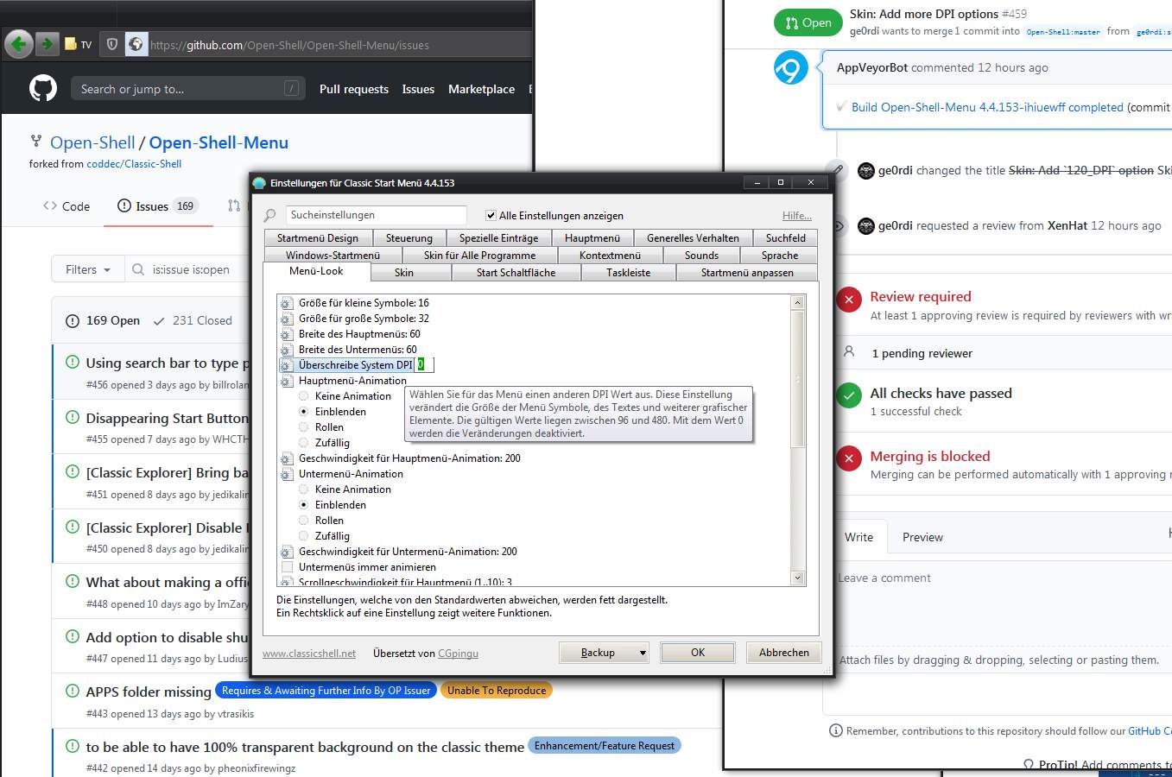Enable Untermenüs immer animieren checkbox
Screen dimensions: 1172x777
click(x=288, y=567)
